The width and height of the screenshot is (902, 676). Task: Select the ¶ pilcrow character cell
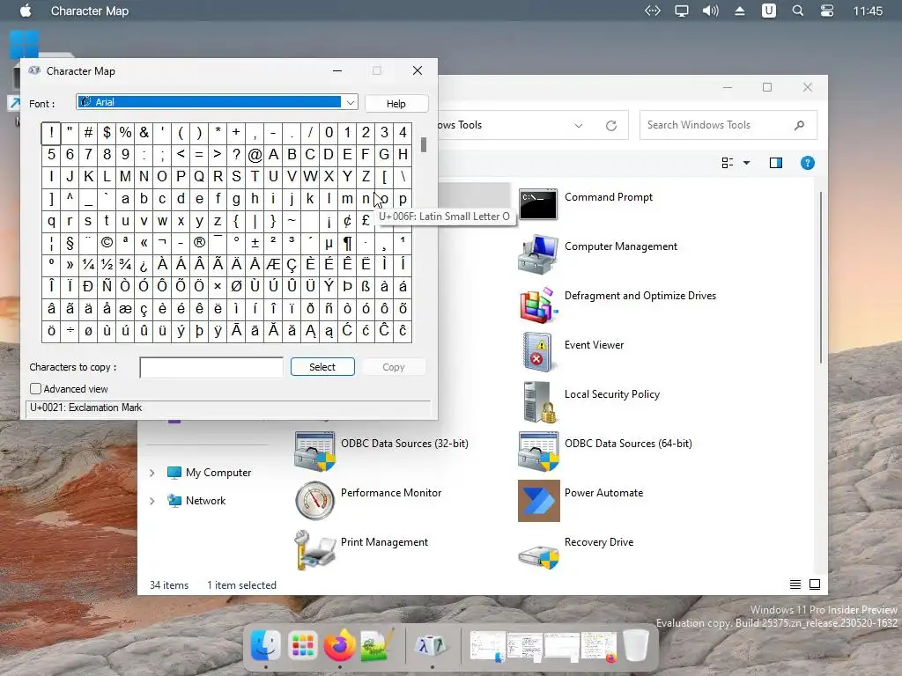[347, 243]
